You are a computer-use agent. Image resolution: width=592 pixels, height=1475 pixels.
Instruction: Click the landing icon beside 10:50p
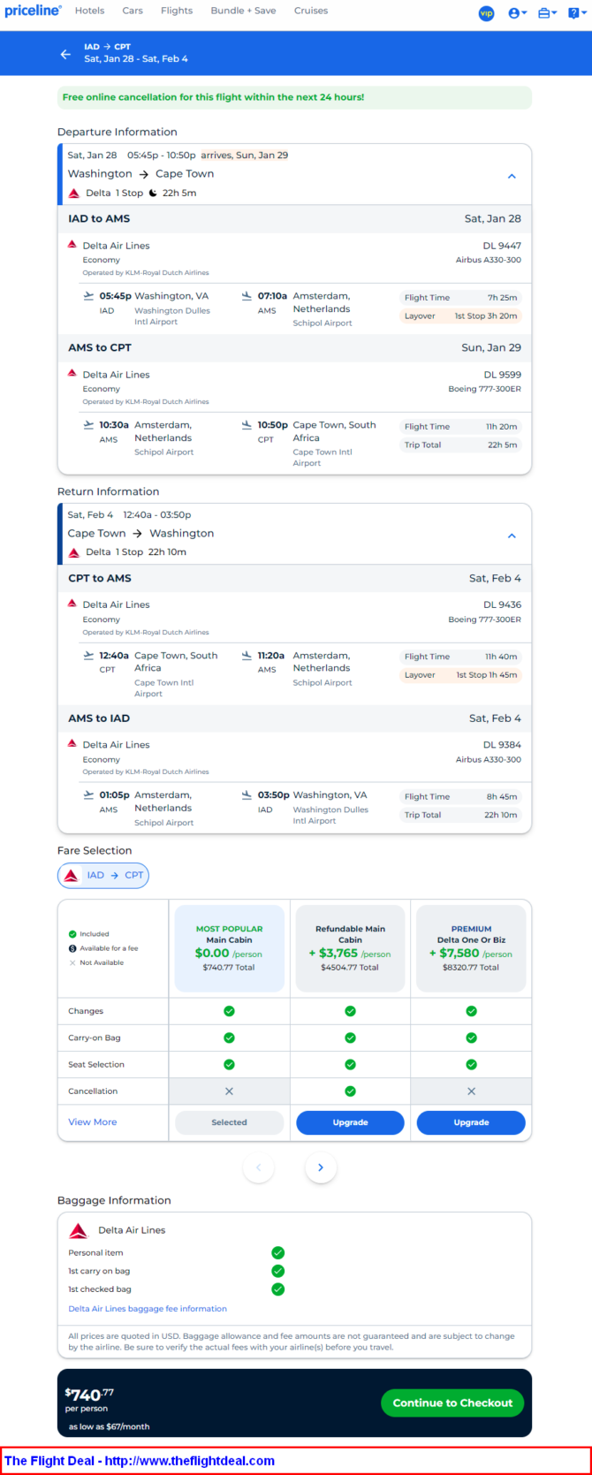pyautogui.click(x=247, y=425)
